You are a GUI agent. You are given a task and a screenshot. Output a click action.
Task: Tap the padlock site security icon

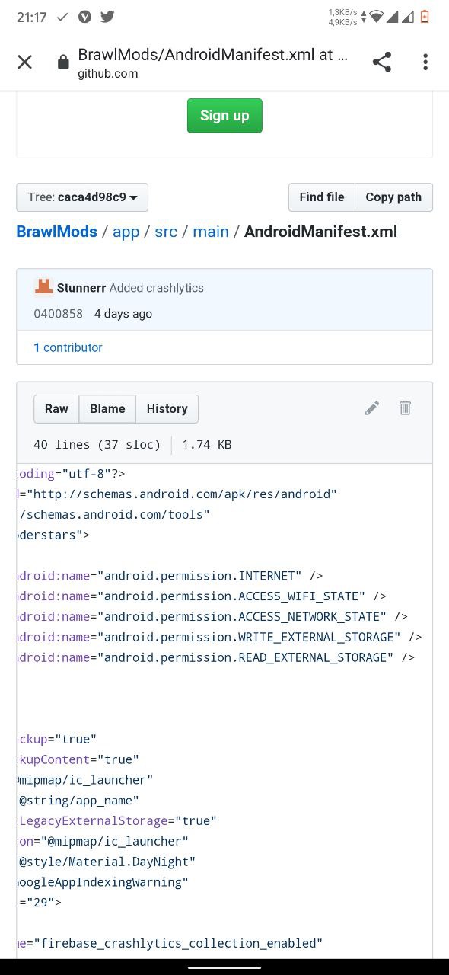(x=63, y=62)
